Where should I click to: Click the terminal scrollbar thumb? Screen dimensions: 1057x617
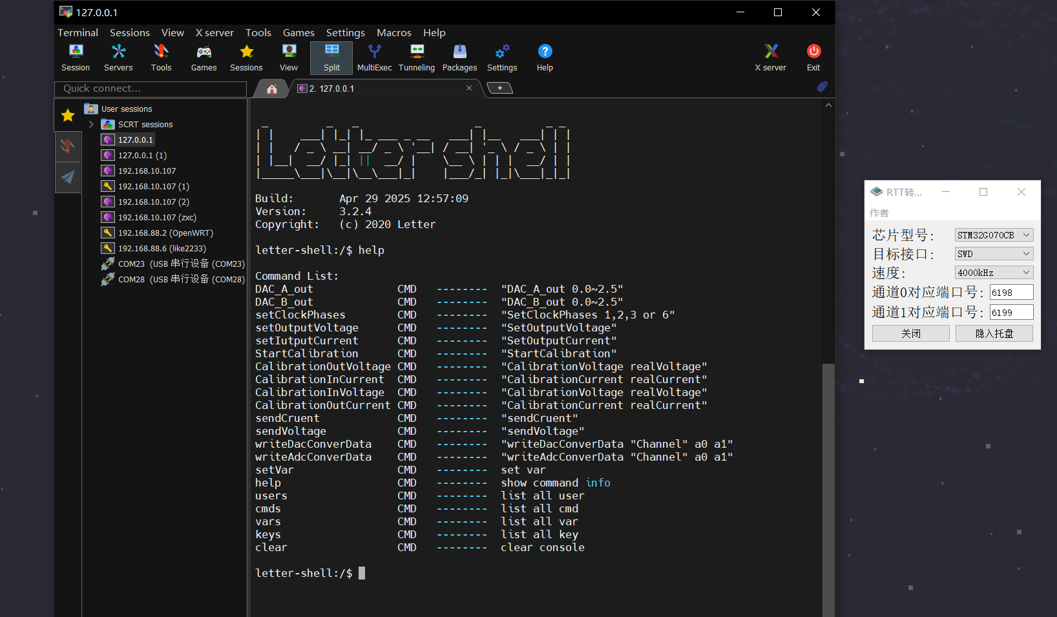pyautogui.click(x=828, y=490)
